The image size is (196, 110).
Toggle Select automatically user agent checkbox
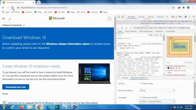pyautogui.click(x=141, y=97)
